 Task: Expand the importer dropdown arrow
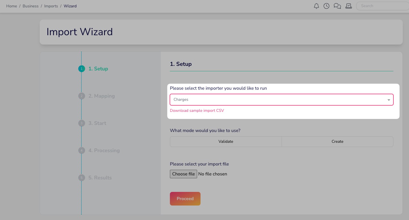tap(389, 100)
